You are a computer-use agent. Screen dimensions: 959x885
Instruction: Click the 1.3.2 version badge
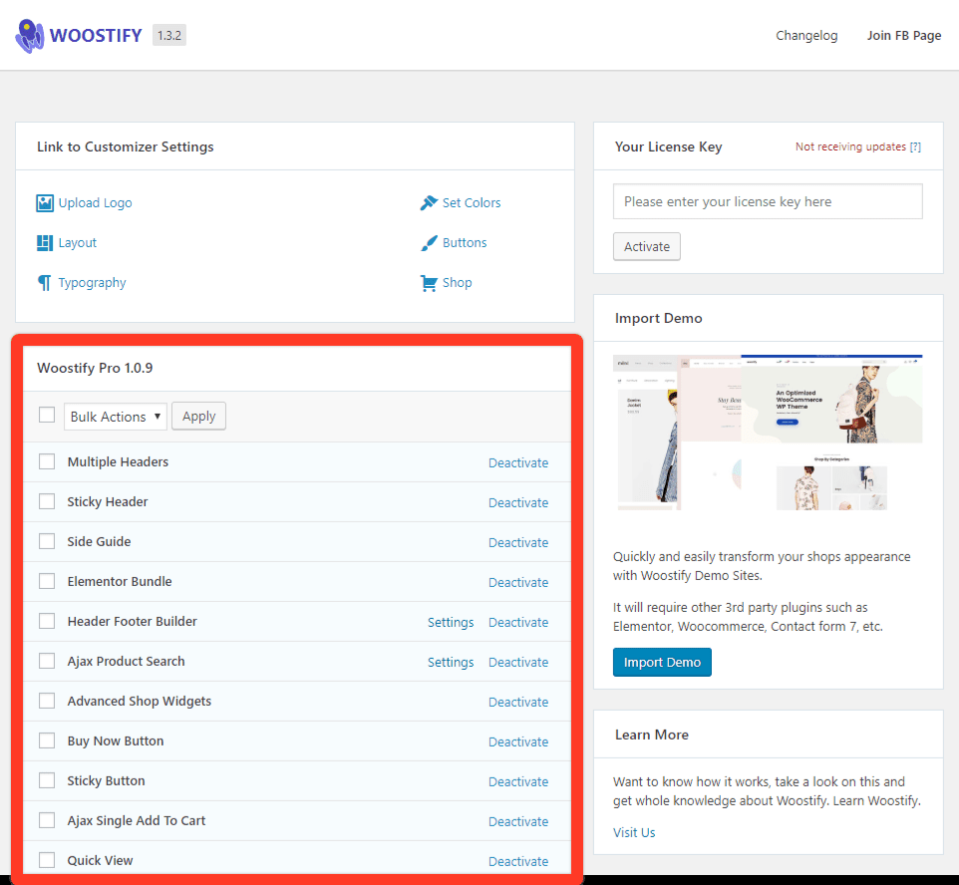168,36
